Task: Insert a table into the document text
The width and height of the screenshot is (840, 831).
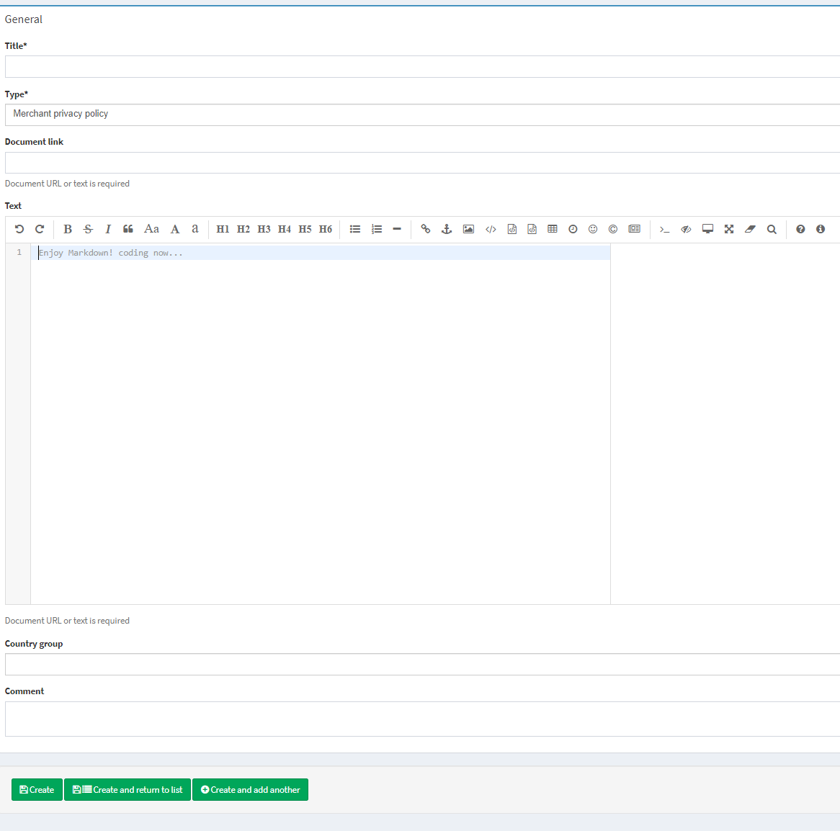Action: pos(552,229)
